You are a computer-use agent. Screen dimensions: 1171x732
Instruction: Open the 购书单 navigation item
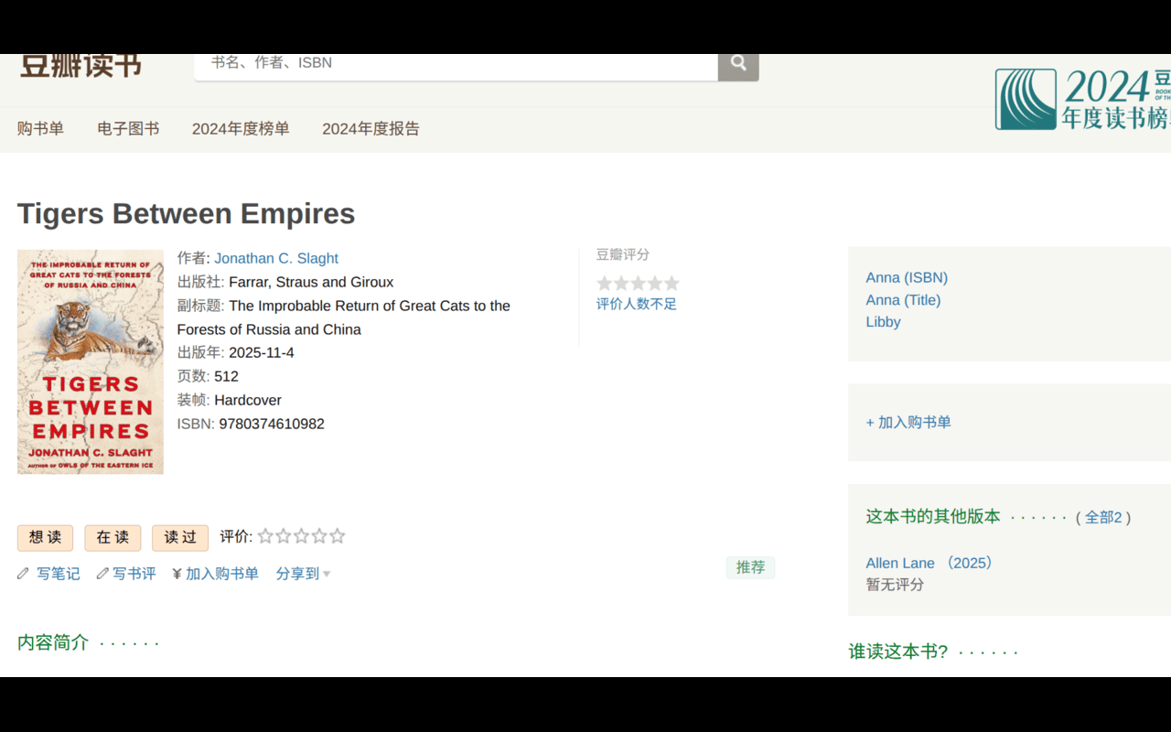coord(40,129)
